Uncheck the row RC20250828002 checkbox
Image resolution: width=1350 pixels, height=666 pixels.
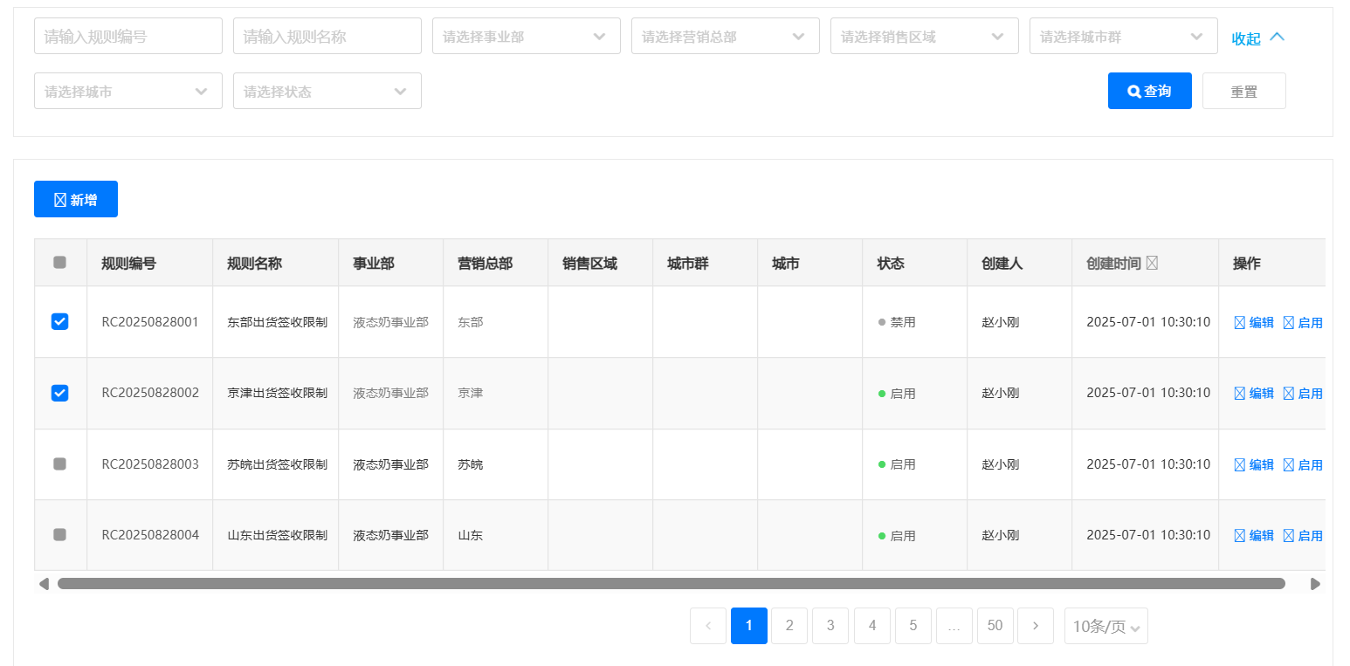click(59, 393)
